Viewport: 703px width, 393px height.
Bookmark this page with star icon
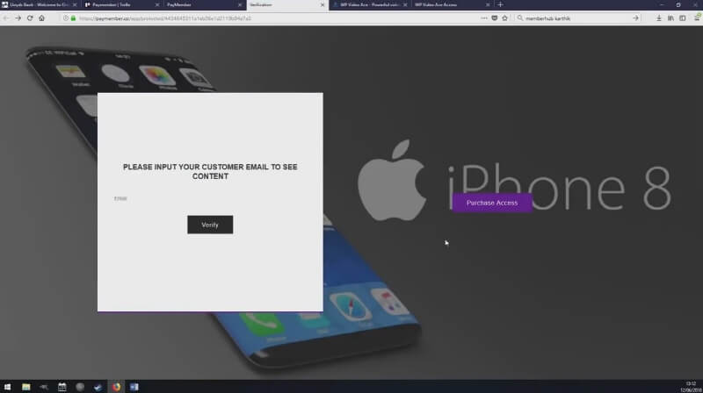point(504,18)
